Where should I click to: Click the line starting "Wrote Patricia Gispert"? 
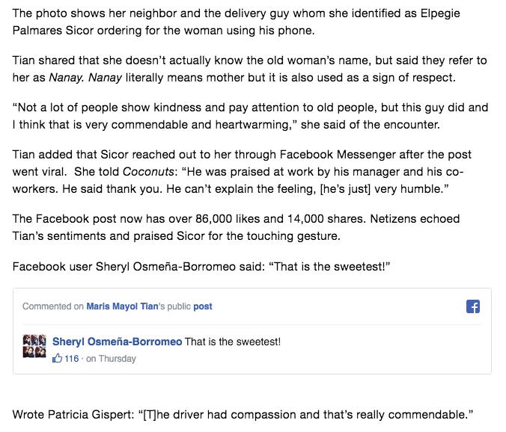click(x=243, y=415)
